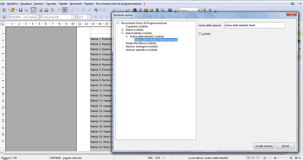Image resolution: width=303 pixels, height=160 pixels.
Task: Click the vai alla sezione button
Action: [x=264, y=146]
